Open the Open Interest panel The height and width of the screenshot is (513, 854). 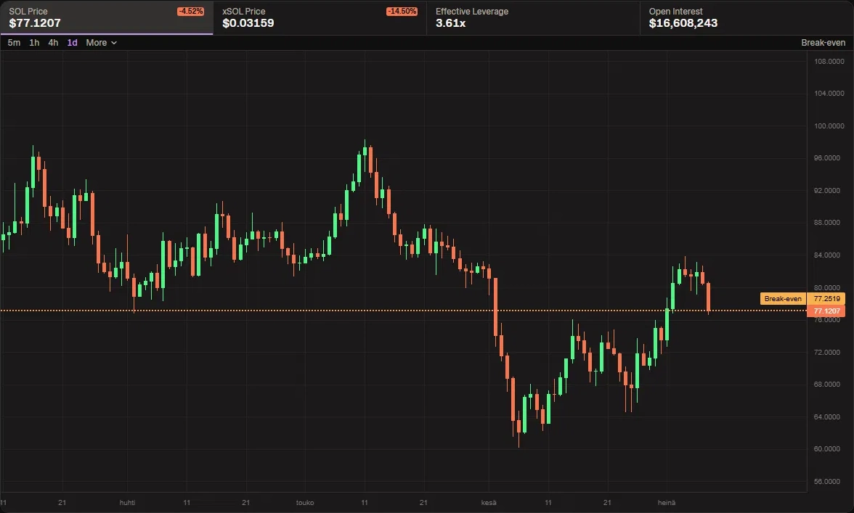747,17
